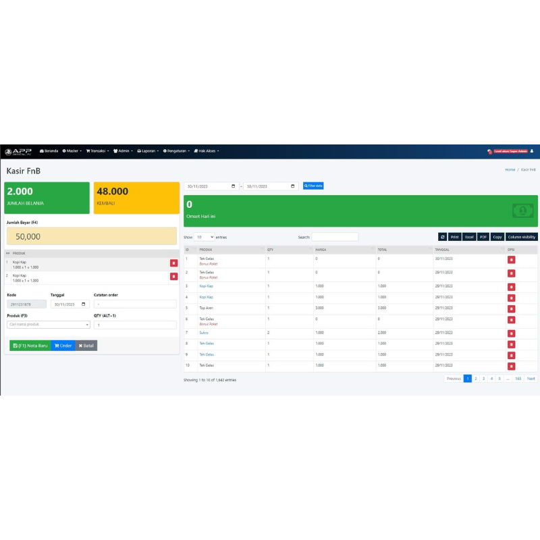
Task: Open calendar picker in Tanggal field
Action: click(83, 304)
